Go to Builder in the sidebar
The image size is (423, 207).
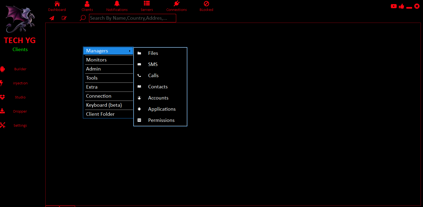coord(20,69)
